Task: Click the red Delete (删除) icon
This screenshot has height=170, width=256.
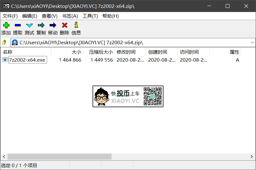Action: click(64, 25)
